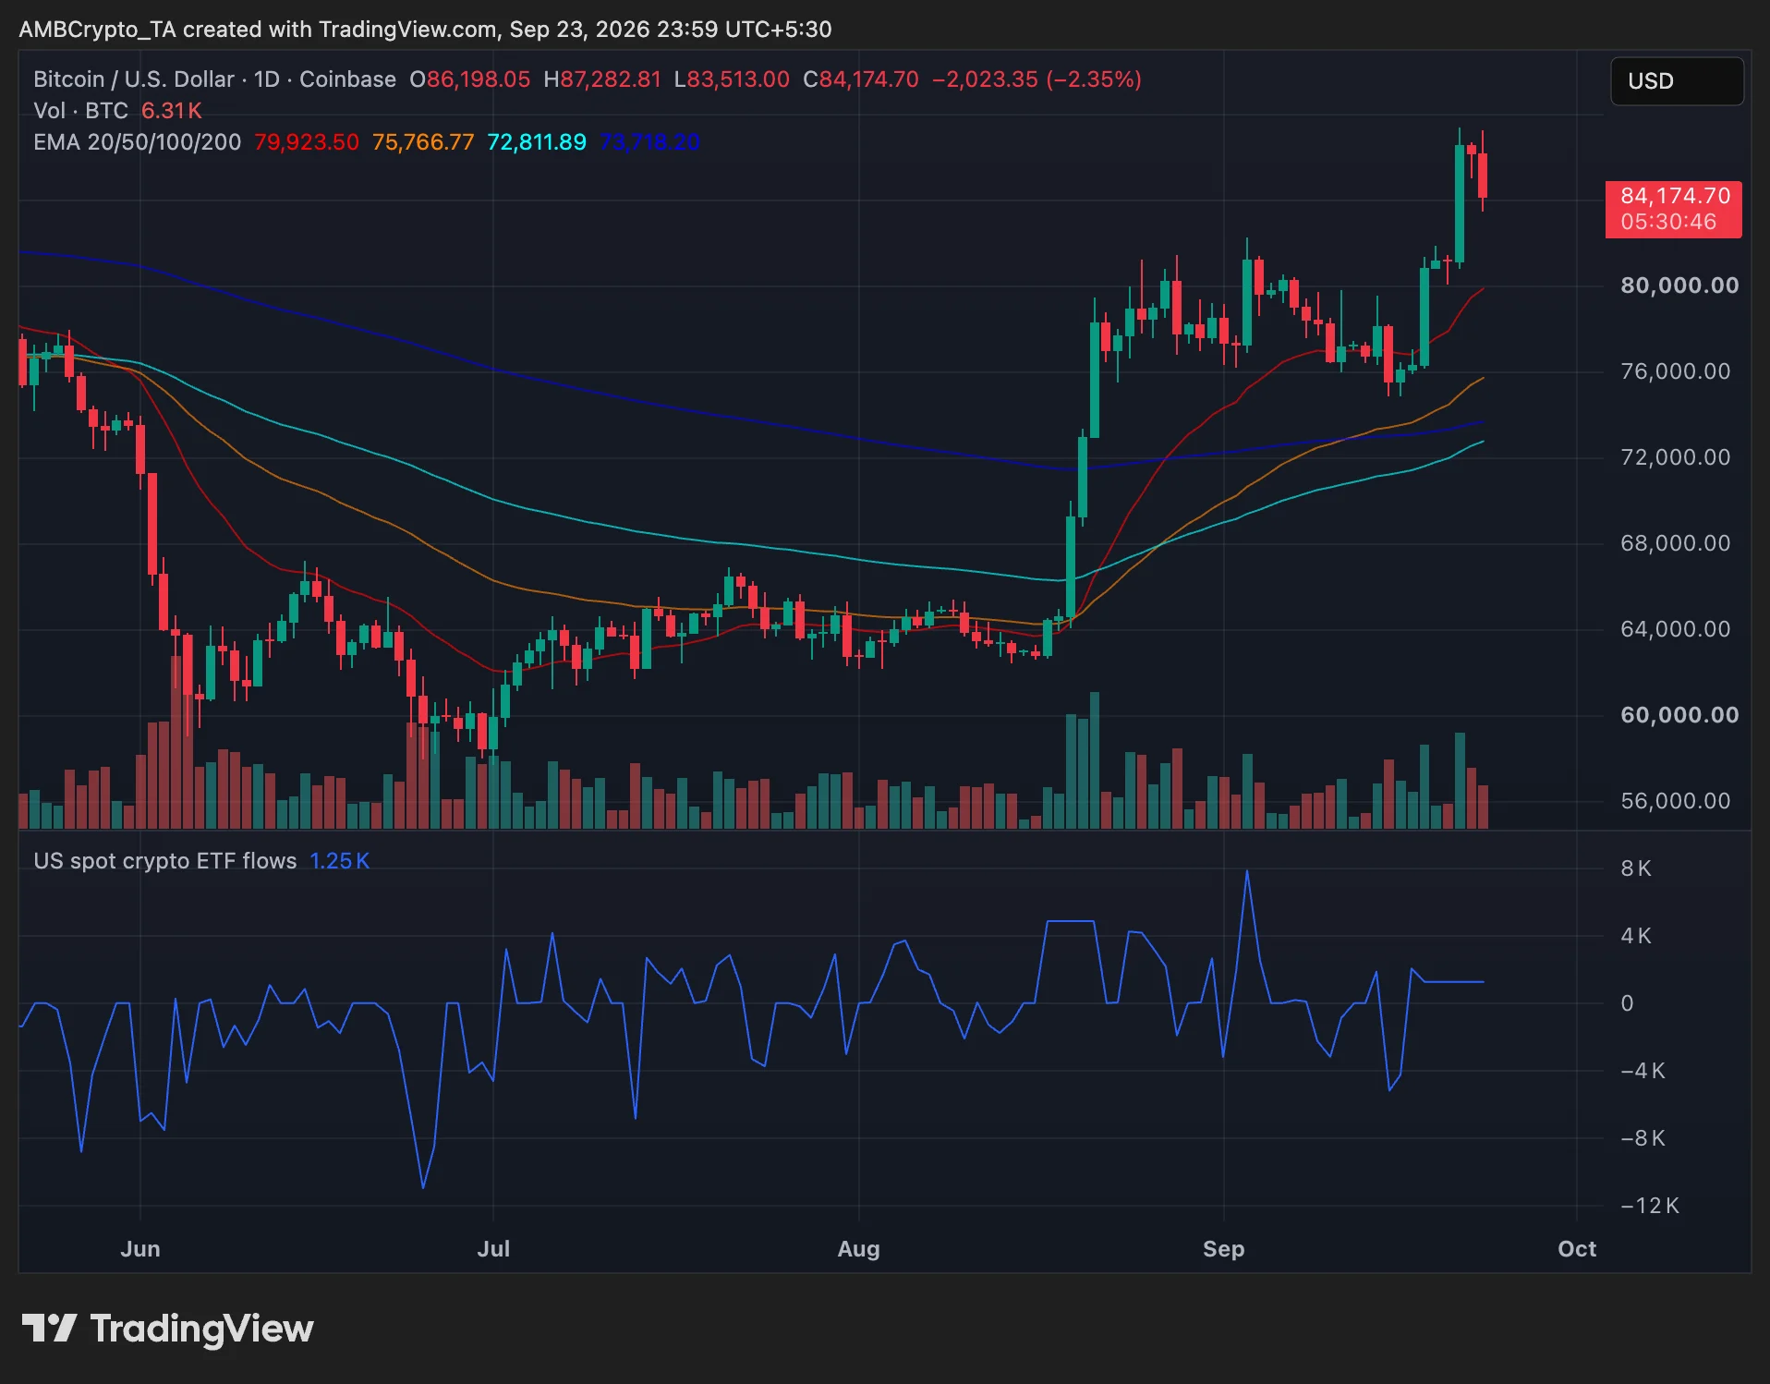Click the 0 label on ETF flows axis

point(1627,1003)
